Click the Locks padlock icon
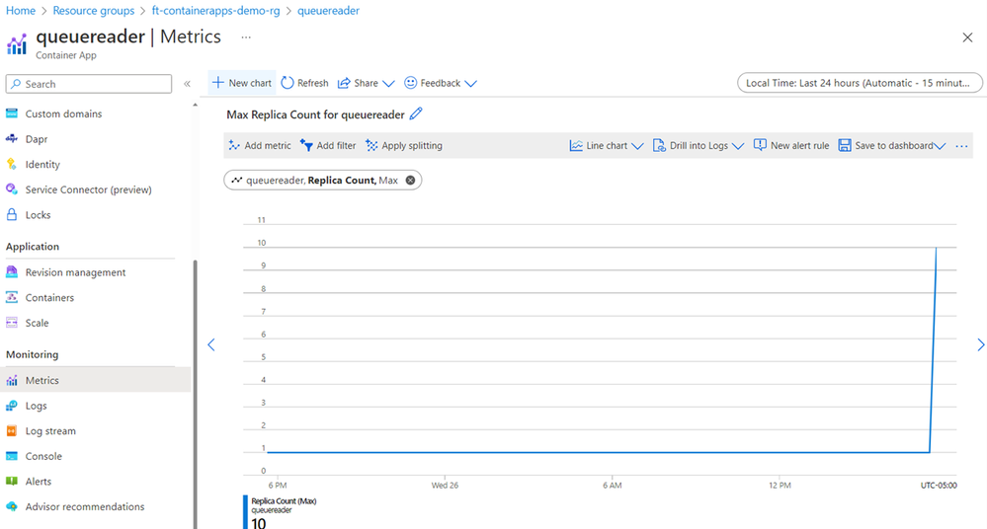This screenshot has width=987, height=529. tap(11, 214)
